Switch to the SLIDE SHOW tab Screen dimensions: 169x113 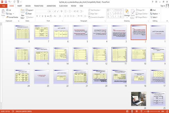point(63,6)
